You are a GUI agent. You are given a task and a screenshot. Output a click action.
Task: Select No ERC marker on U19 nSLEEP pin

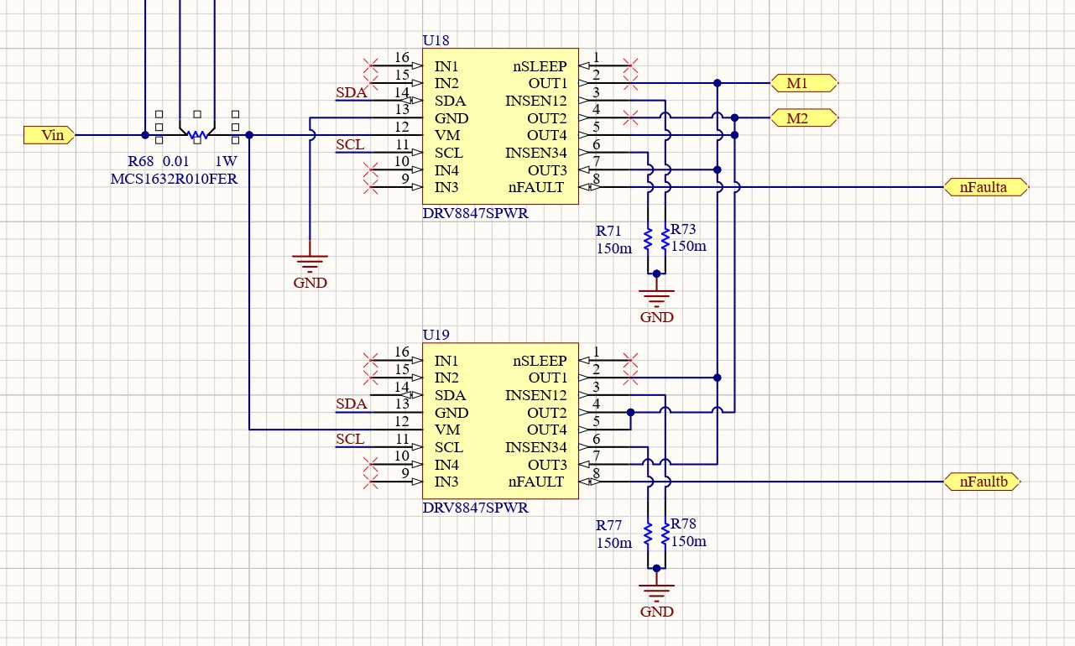coord(631,361)
